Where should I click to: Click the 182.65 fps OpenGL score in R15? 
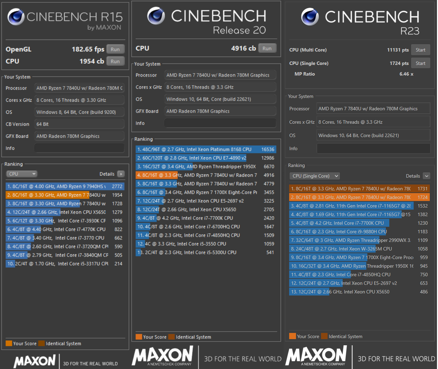88,49
